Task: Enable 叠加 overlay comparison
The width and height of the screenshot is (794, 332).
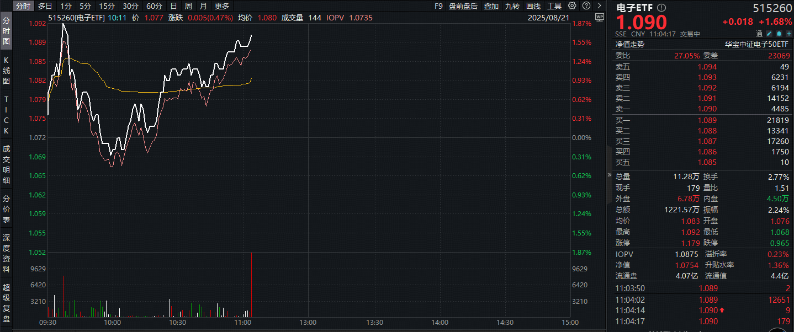Action: 491,6
